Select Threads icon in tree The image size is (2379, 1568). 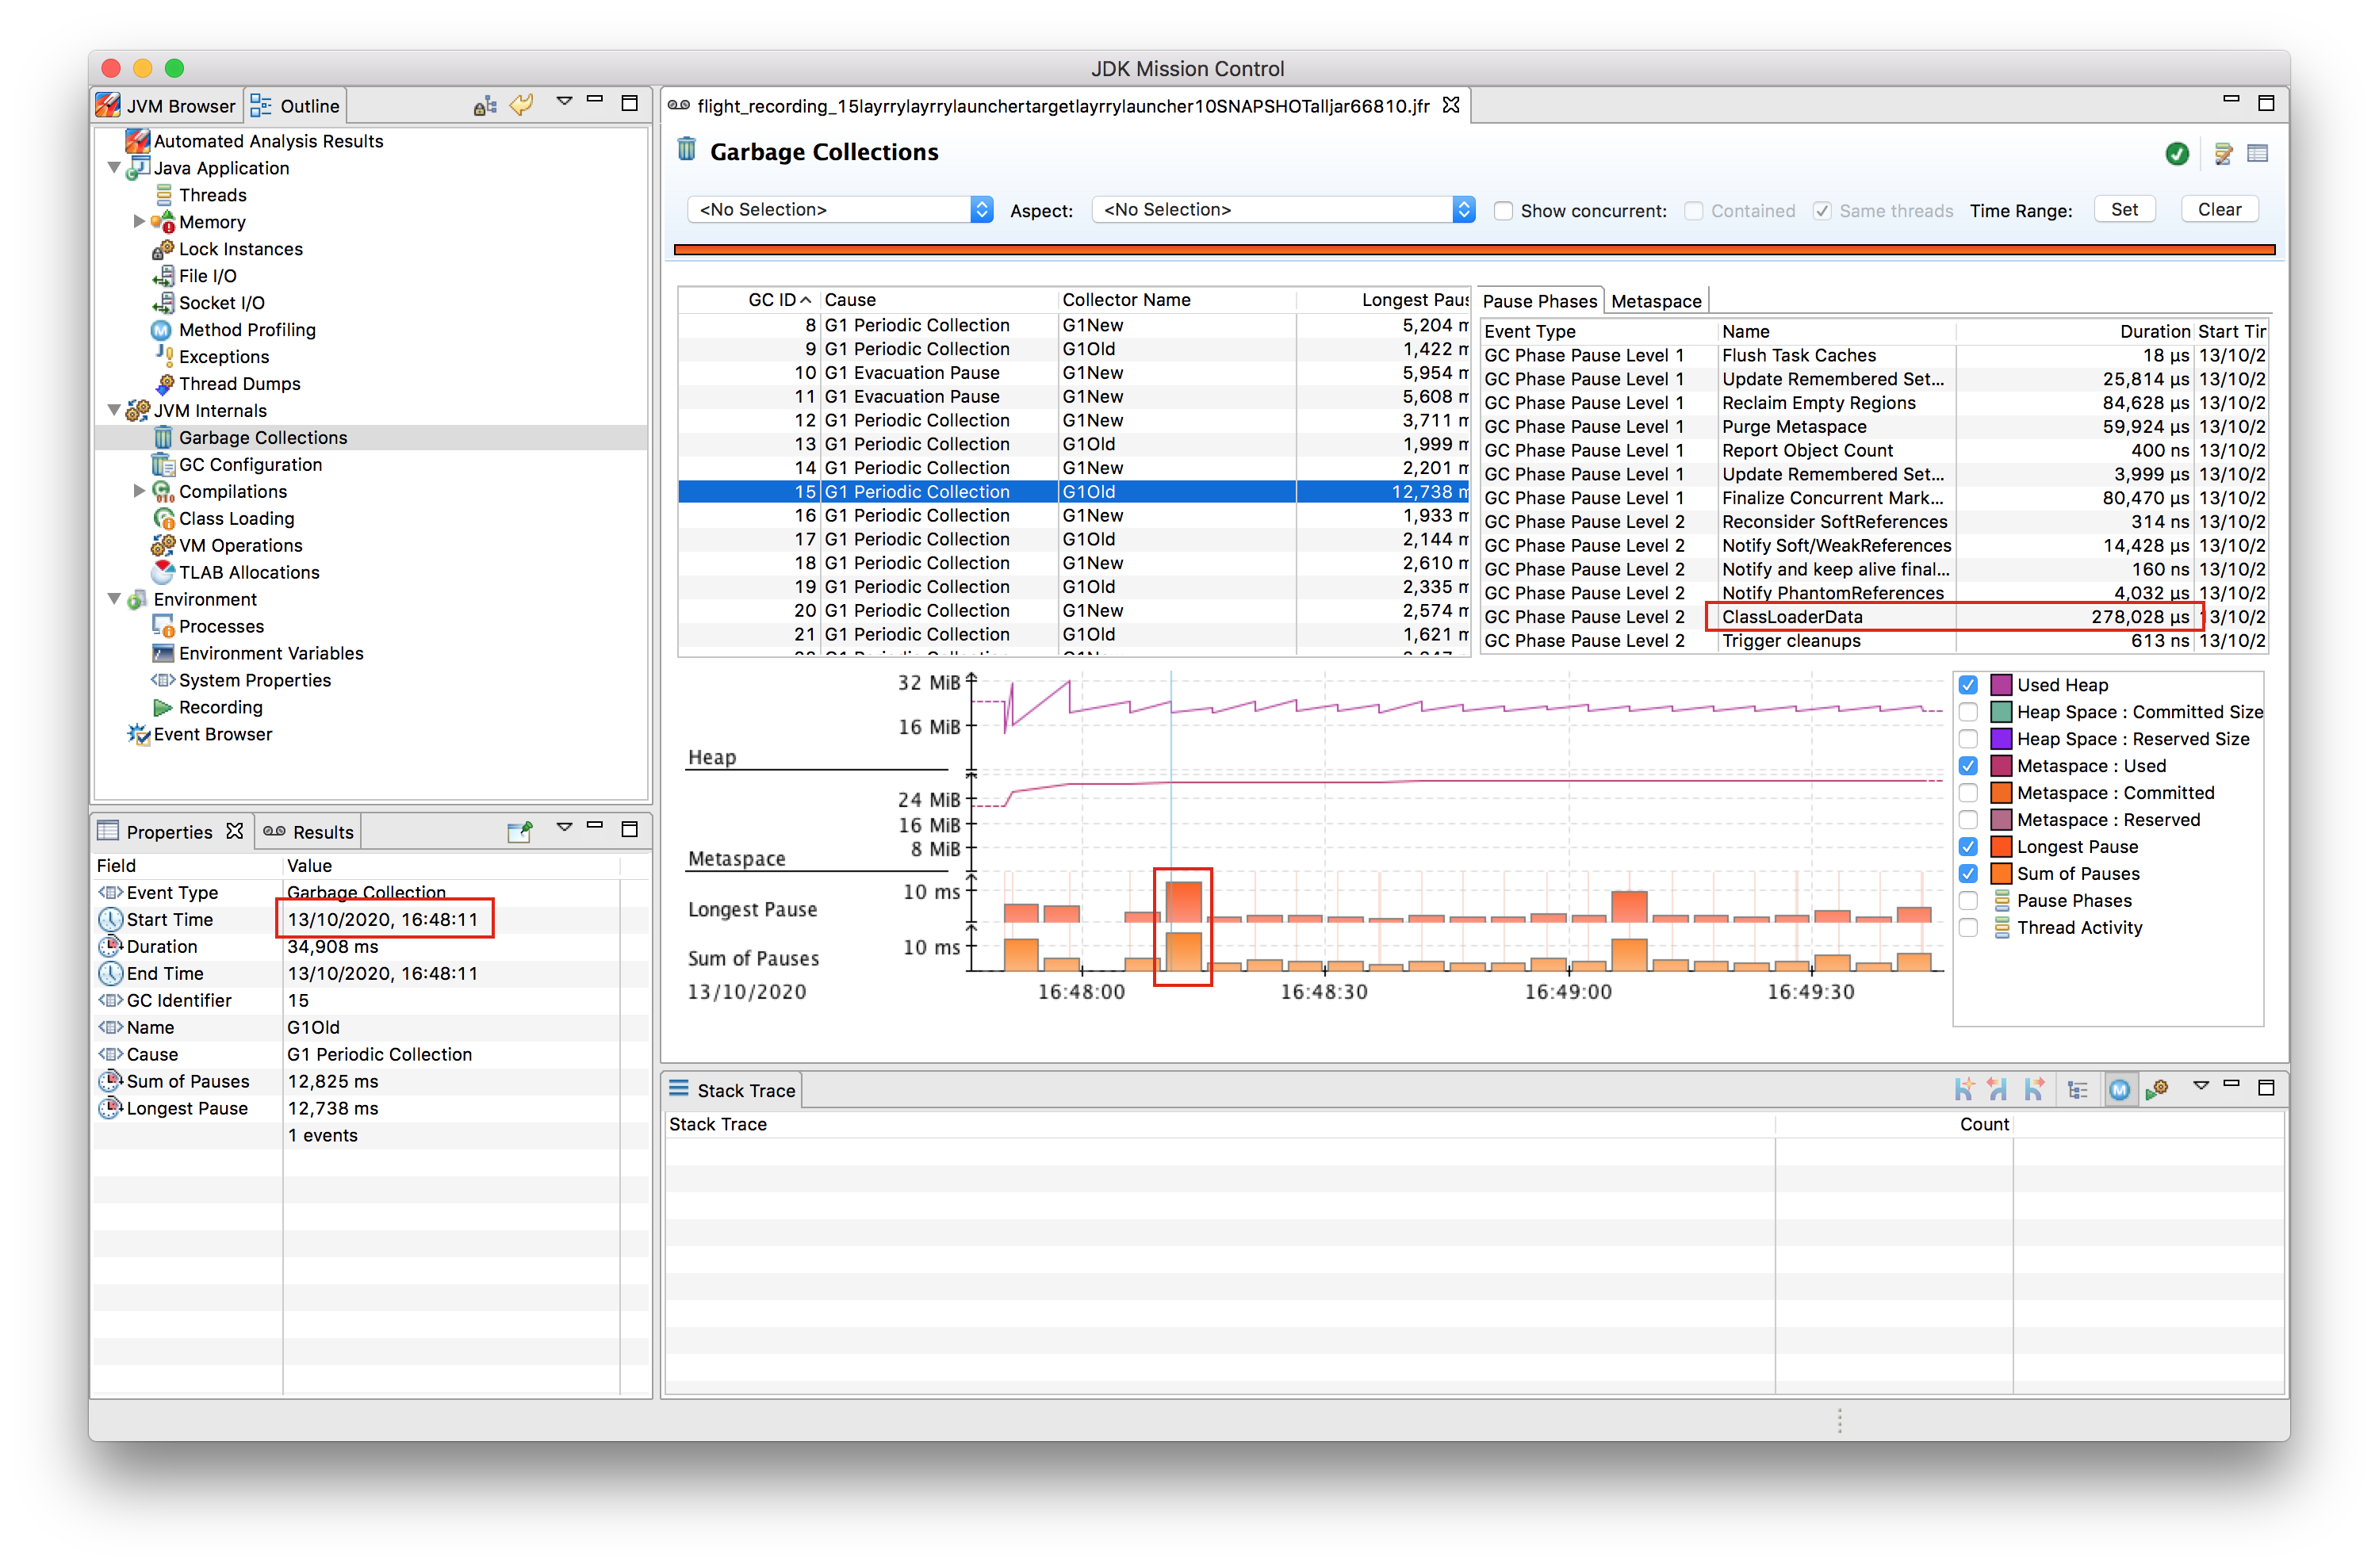pos(163,195)
